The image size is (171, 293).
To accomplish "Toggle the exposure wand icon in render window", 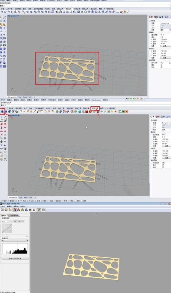I will (x=39, y=210).
